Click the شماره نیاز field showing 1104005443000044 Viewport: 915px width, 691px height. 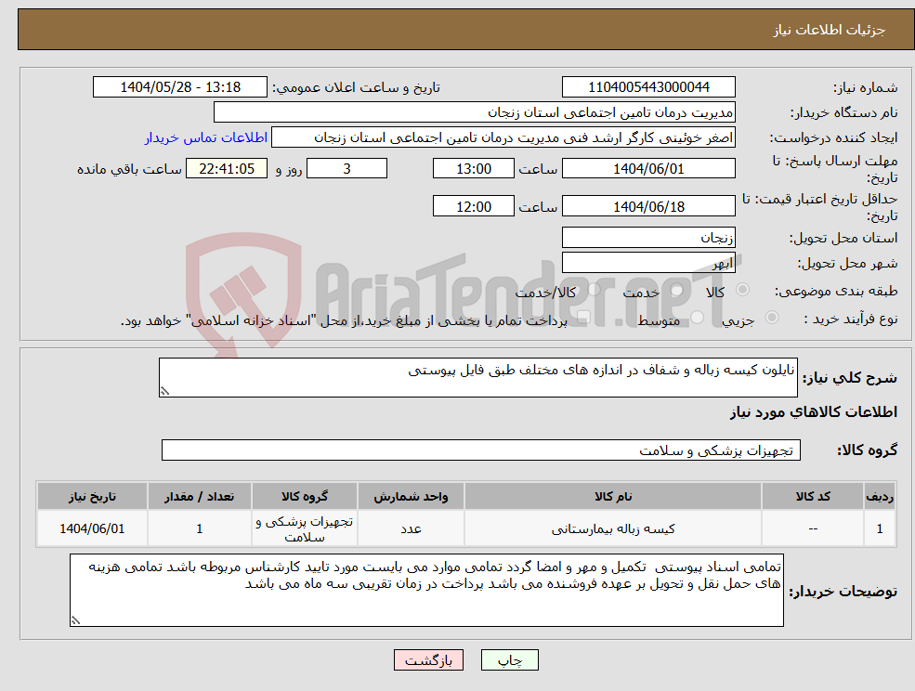(x=647, y=86)
